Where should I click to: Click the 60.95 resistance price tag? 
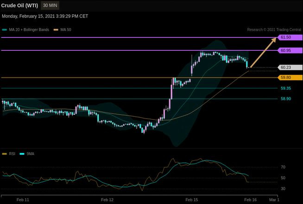coord(290,51)
